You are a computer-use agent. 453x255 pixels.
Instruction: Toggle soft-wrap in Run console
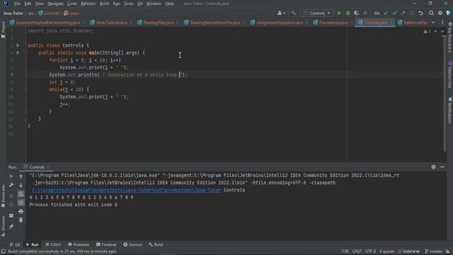[x=21, y=193]
